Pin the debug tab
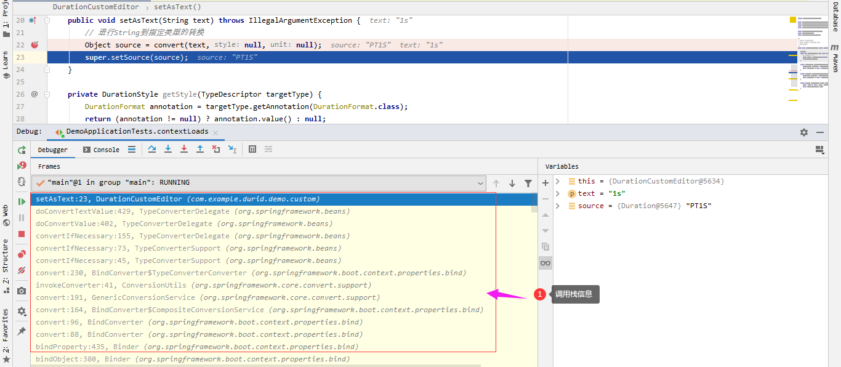This screenshot has height=367, width=841. (22, 331)
